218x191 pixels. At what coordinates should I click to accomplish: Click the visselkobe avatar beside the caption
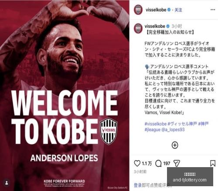tap(138, 29)
